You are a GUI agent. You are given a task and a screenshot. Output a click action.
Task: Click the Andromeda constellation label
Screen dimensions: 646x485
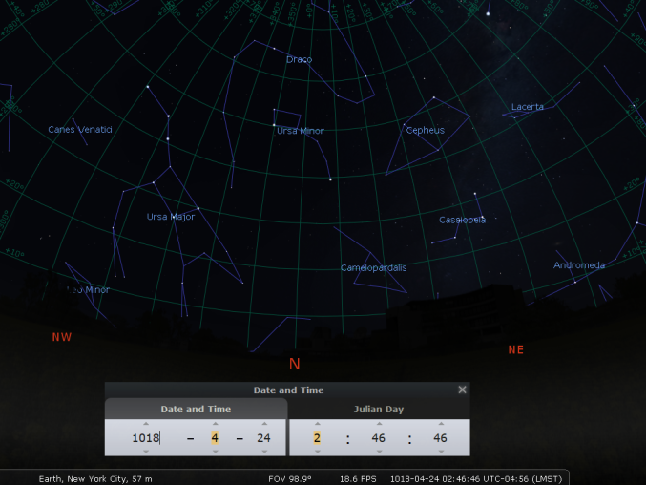[579, 265]
